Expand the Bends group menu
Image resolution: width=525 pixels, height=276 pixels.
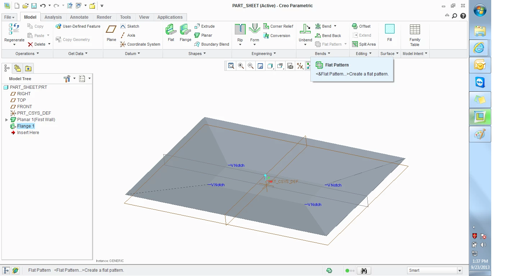(323, 54)
